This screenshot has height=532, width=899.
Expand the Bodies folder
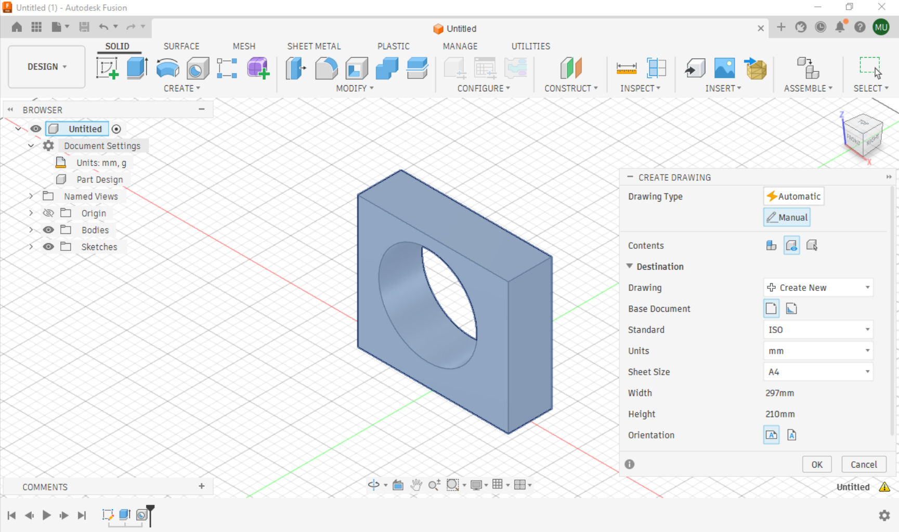click(31, 230)
